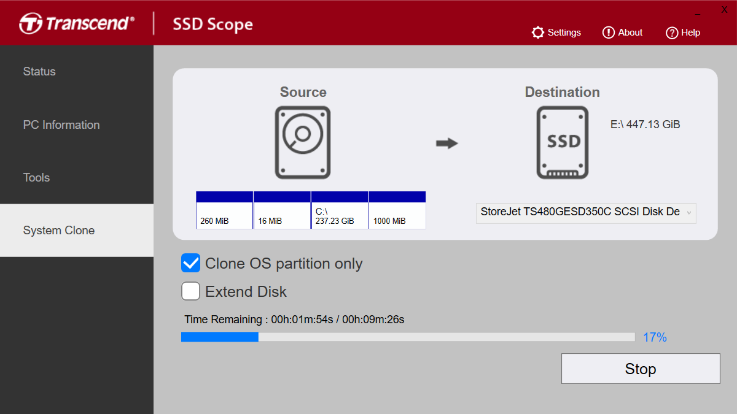The width and height of the screenshot is (737, 414).
Task: Click the About exclamation icon
Action: (609, 33)
